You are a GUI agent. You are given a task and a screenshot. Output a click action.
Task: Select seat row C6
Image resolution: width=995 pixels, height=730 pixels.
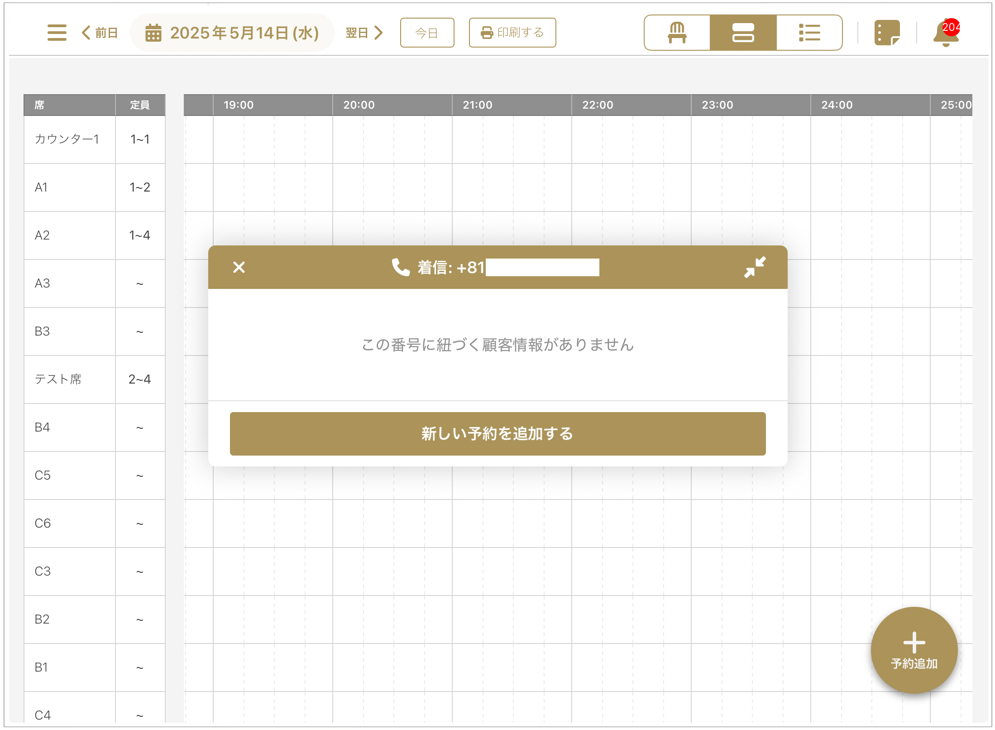[95, 523]
